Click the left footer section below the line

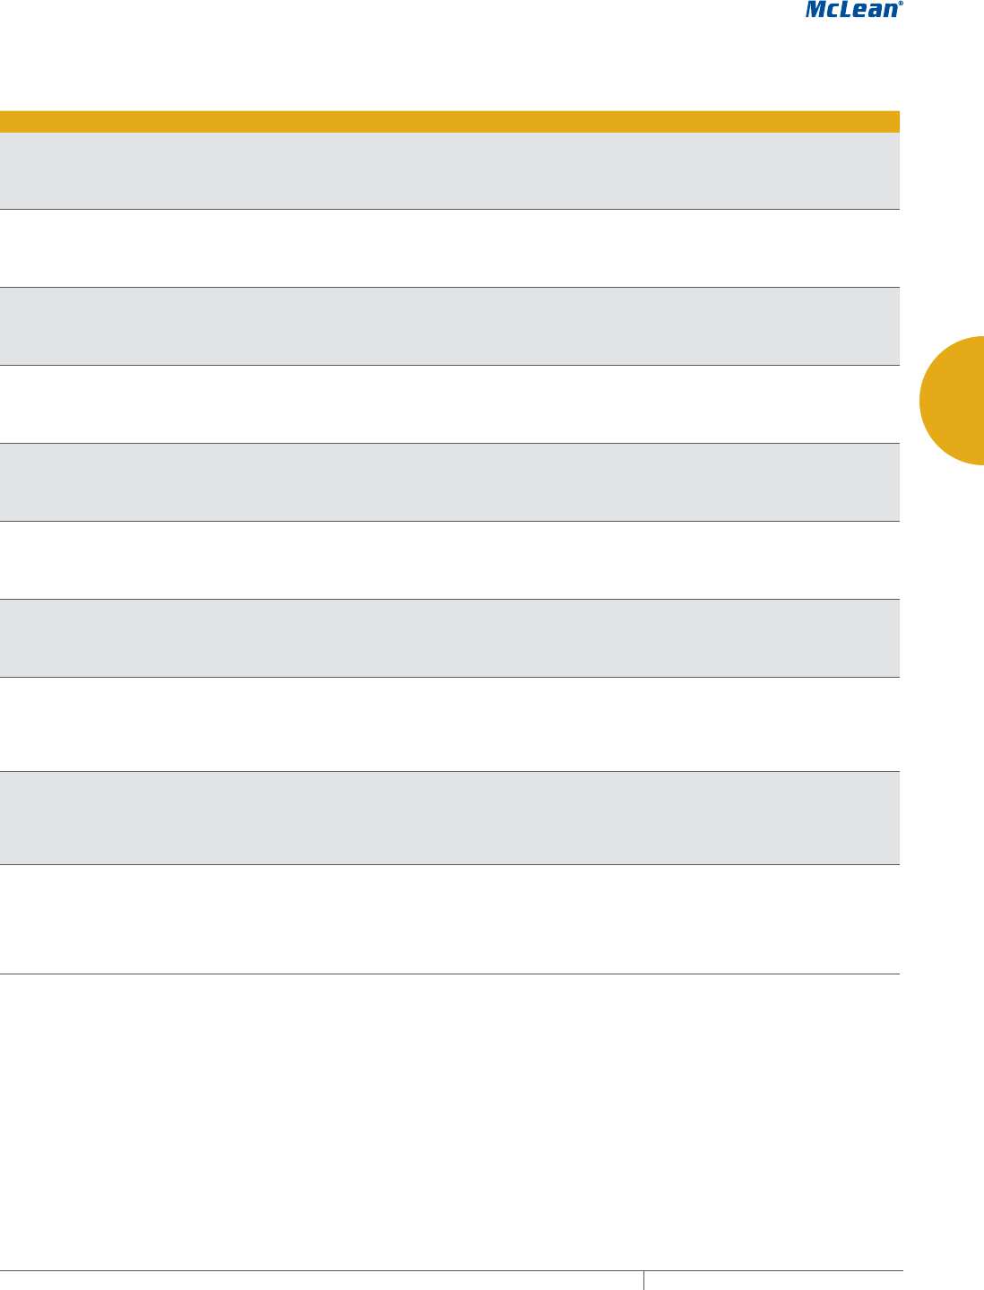click(321, 1281)
